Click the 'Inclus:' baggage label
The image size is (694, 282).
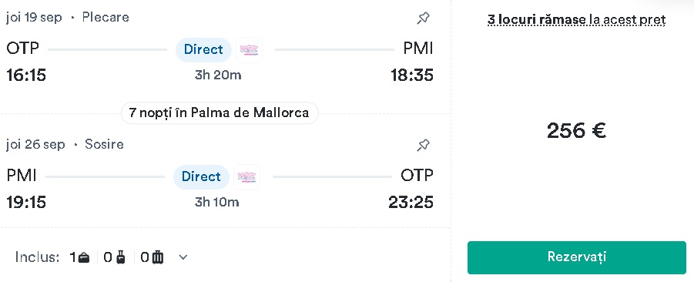37,257
